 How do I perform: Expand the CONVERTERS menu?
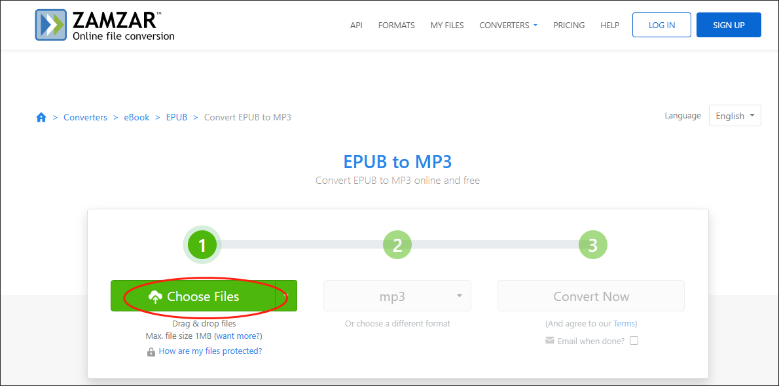click(508, 25)
